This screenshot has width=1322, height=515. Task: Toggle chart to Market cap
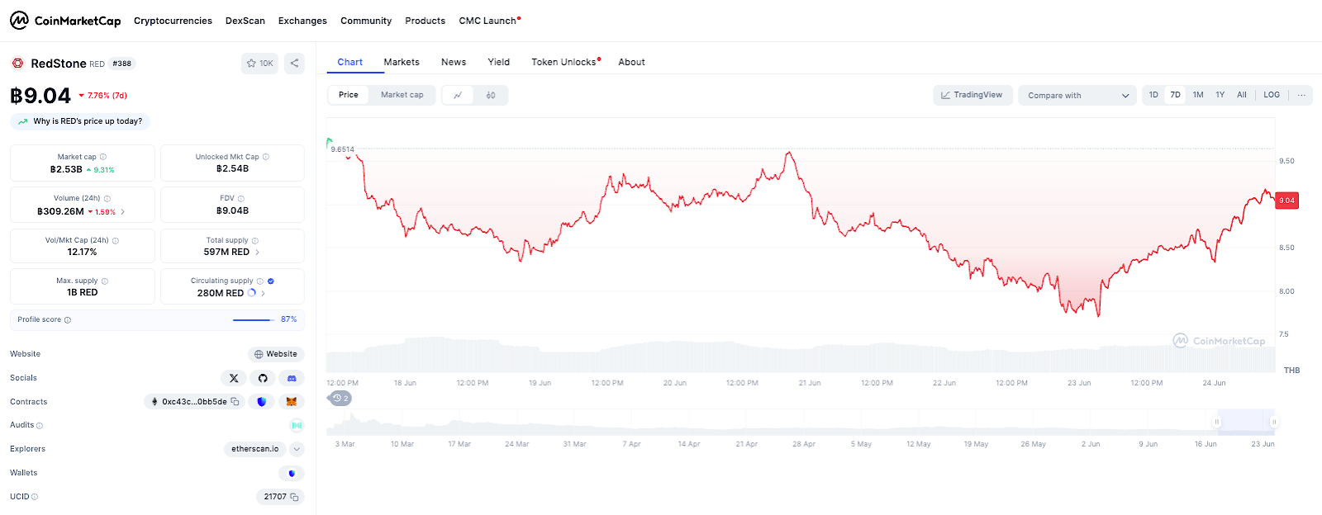pyautogui.click(x=402, y=95)
